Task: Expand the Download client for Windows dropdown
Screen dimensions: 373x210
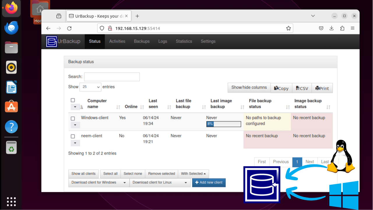Action: [x=98, y=183]
